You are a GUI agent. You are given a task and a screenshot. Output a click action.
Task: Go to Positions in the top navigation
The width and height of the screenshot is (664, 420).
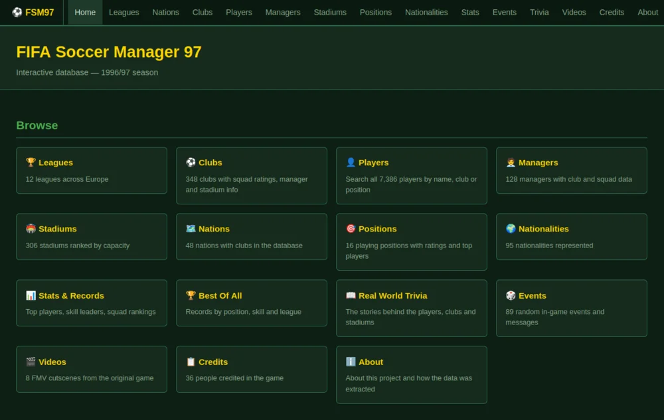[x=376, y=12]
